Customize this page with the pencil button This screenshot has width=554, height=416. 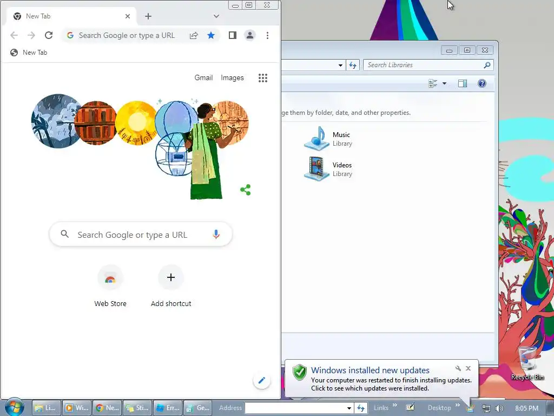point(262,381)
